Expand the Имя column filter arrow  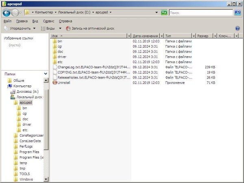[x=129, y=36]
